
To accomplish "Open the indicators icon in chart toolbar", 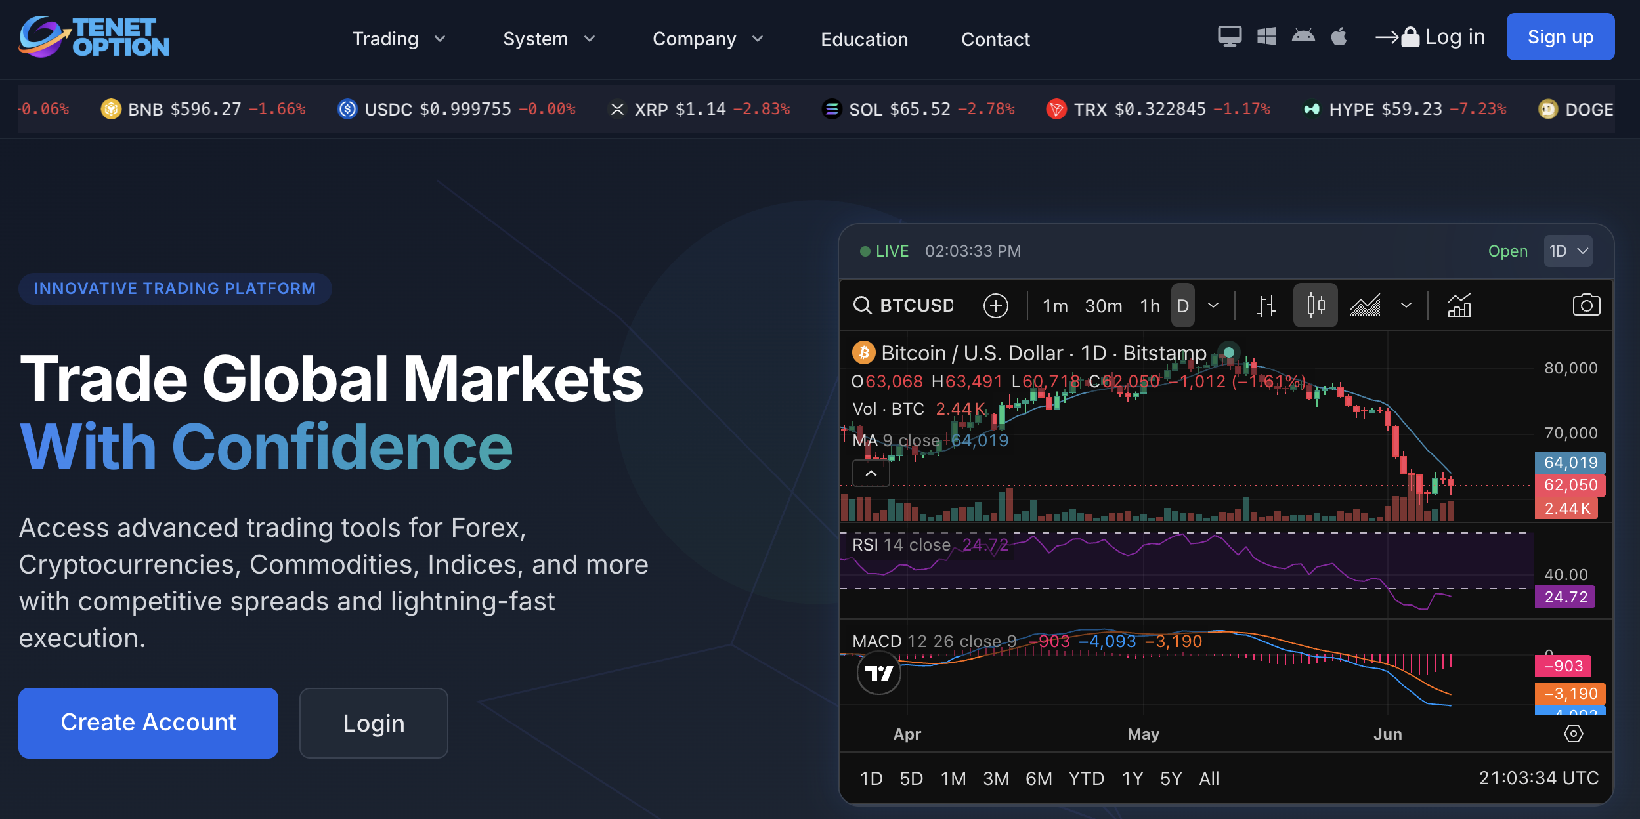I will [1459, 305].
